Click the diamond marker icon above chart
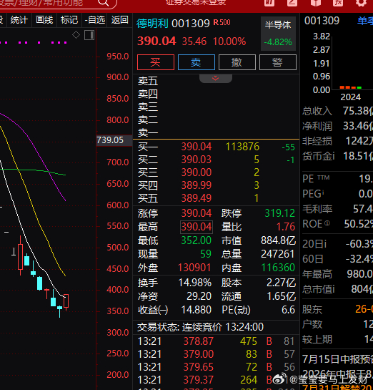Viewport: 373px width, 390px height. (x=76, y=35)
